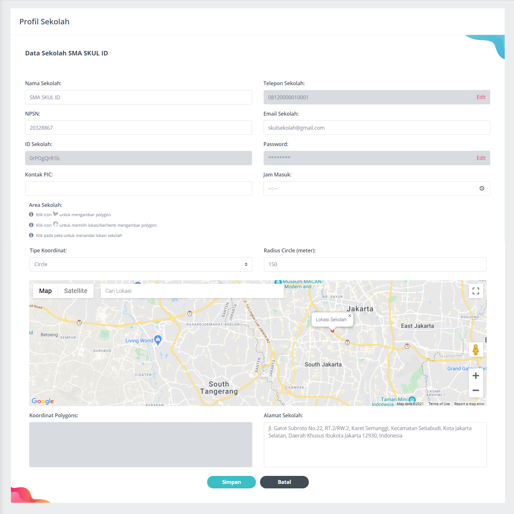Toggle fullscreen view on the map

(x=476, y=291)
